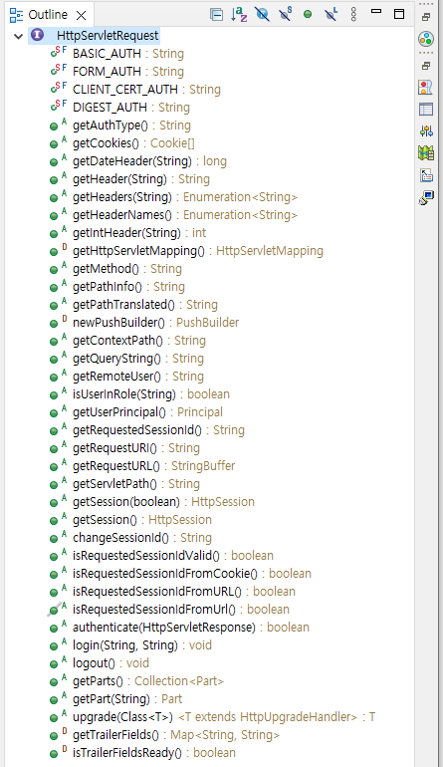Select the getParts() : Collection<Part> row
443x767 pixels.
coord(137,681)
